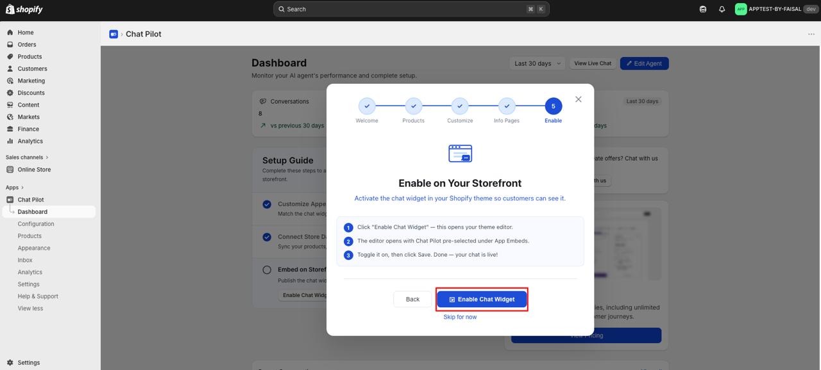
Task: Click the Discounts badge icon
Action: tap(10, 93)
